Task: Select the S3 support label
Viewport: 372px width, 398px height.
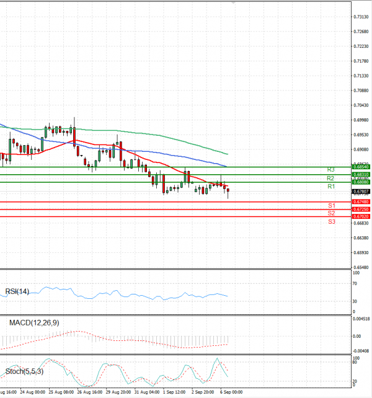Action: tap(332, 222)
